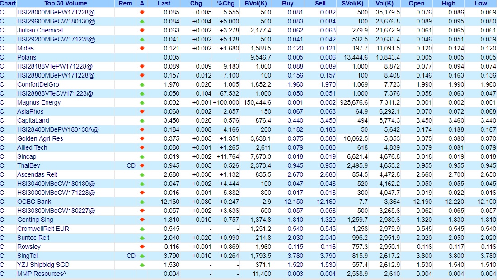Image resolution: width=497 pixels, height=280 pixels.
Task: Open the Golden Agri-Res stock link
Action: pyautogui.click(x=40, y=138)
